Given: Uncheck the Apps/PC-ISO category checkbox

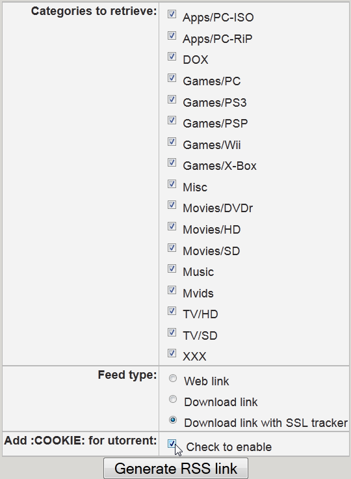Looking at the screenshot, I should point(172,14).
